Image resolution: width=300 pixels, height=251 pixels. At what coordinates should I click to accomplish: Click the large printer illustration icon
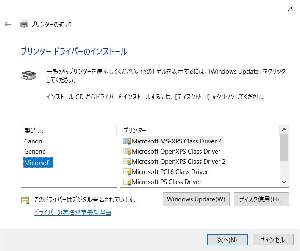[x=29, y=75]
